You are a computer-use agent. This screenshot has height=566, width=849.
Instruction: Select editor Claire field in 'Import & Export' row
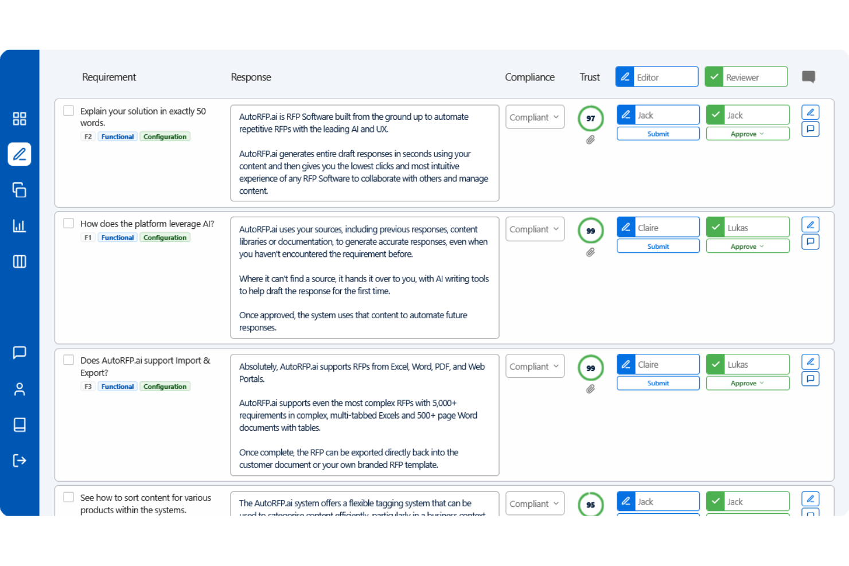(x=658, y=364)
